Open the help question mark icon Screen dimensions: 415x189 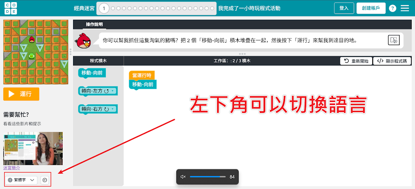393,8
